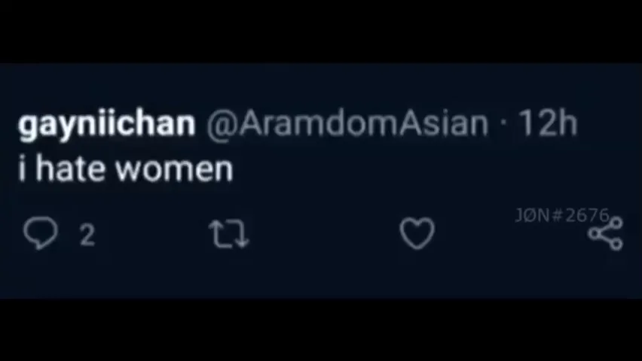Click the black letterbox bar above the tweet
The image size is (642, 361).
321,32
